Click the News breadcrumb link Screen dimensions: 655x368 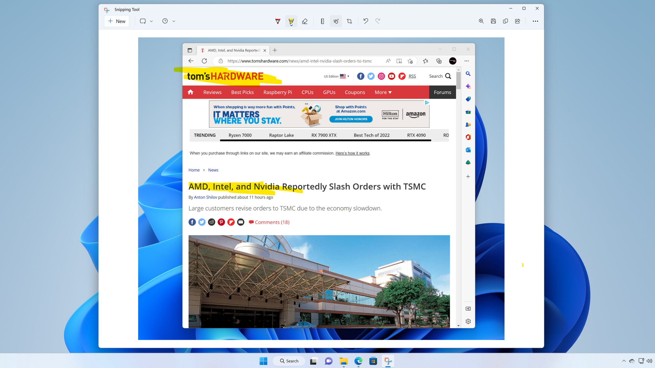click(213, 170)
